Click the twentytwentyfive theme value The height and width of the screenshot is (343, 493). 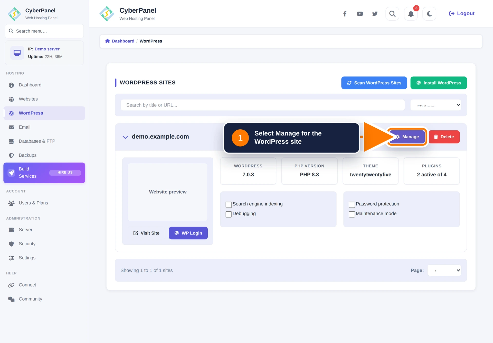coord(371,175)
